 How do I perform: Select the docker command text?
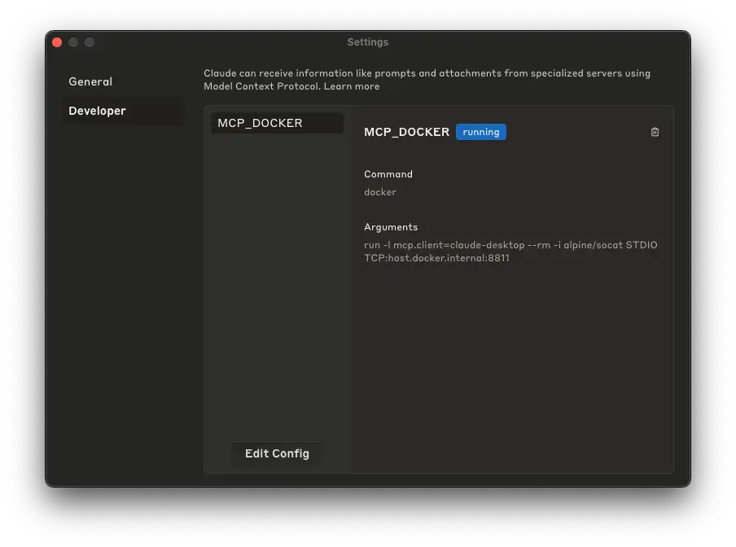tap(380, 192)
